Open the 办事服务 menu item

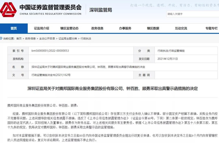click(125, 28)
